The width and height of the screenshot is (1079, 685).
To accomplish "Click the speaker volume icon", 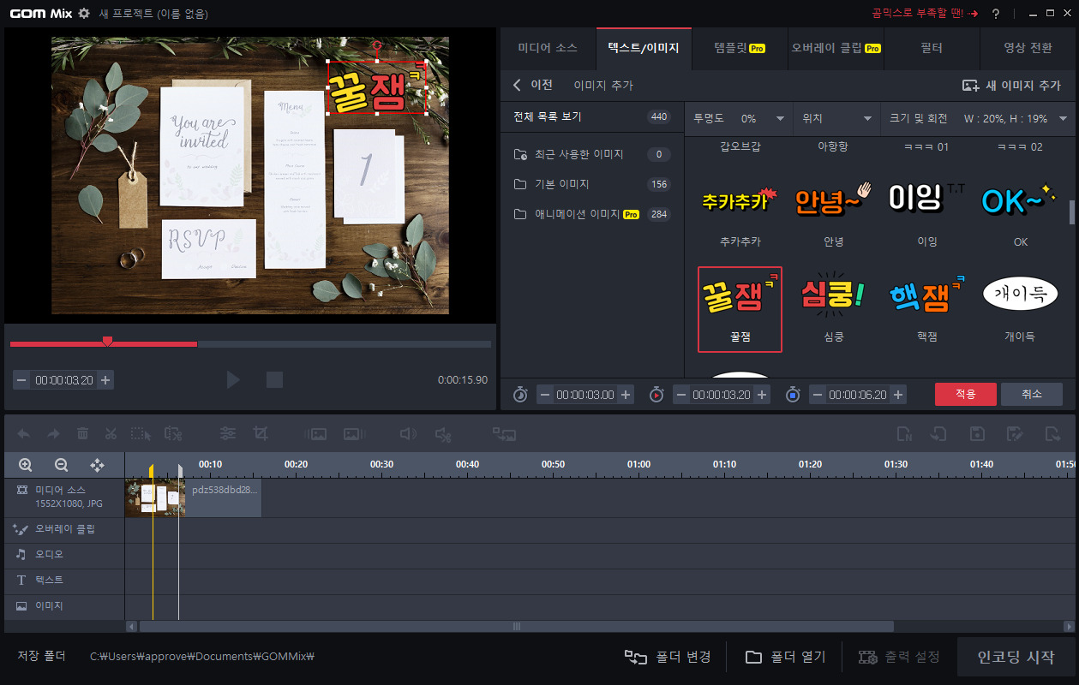I will [x=409, y=434].
